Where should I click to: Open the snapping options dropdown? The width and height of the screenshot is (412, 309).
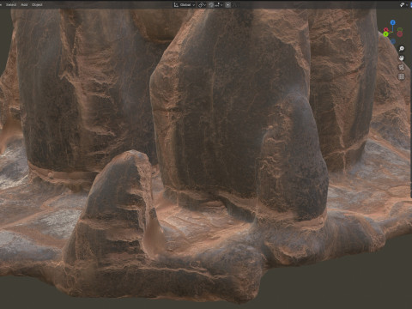218,5
